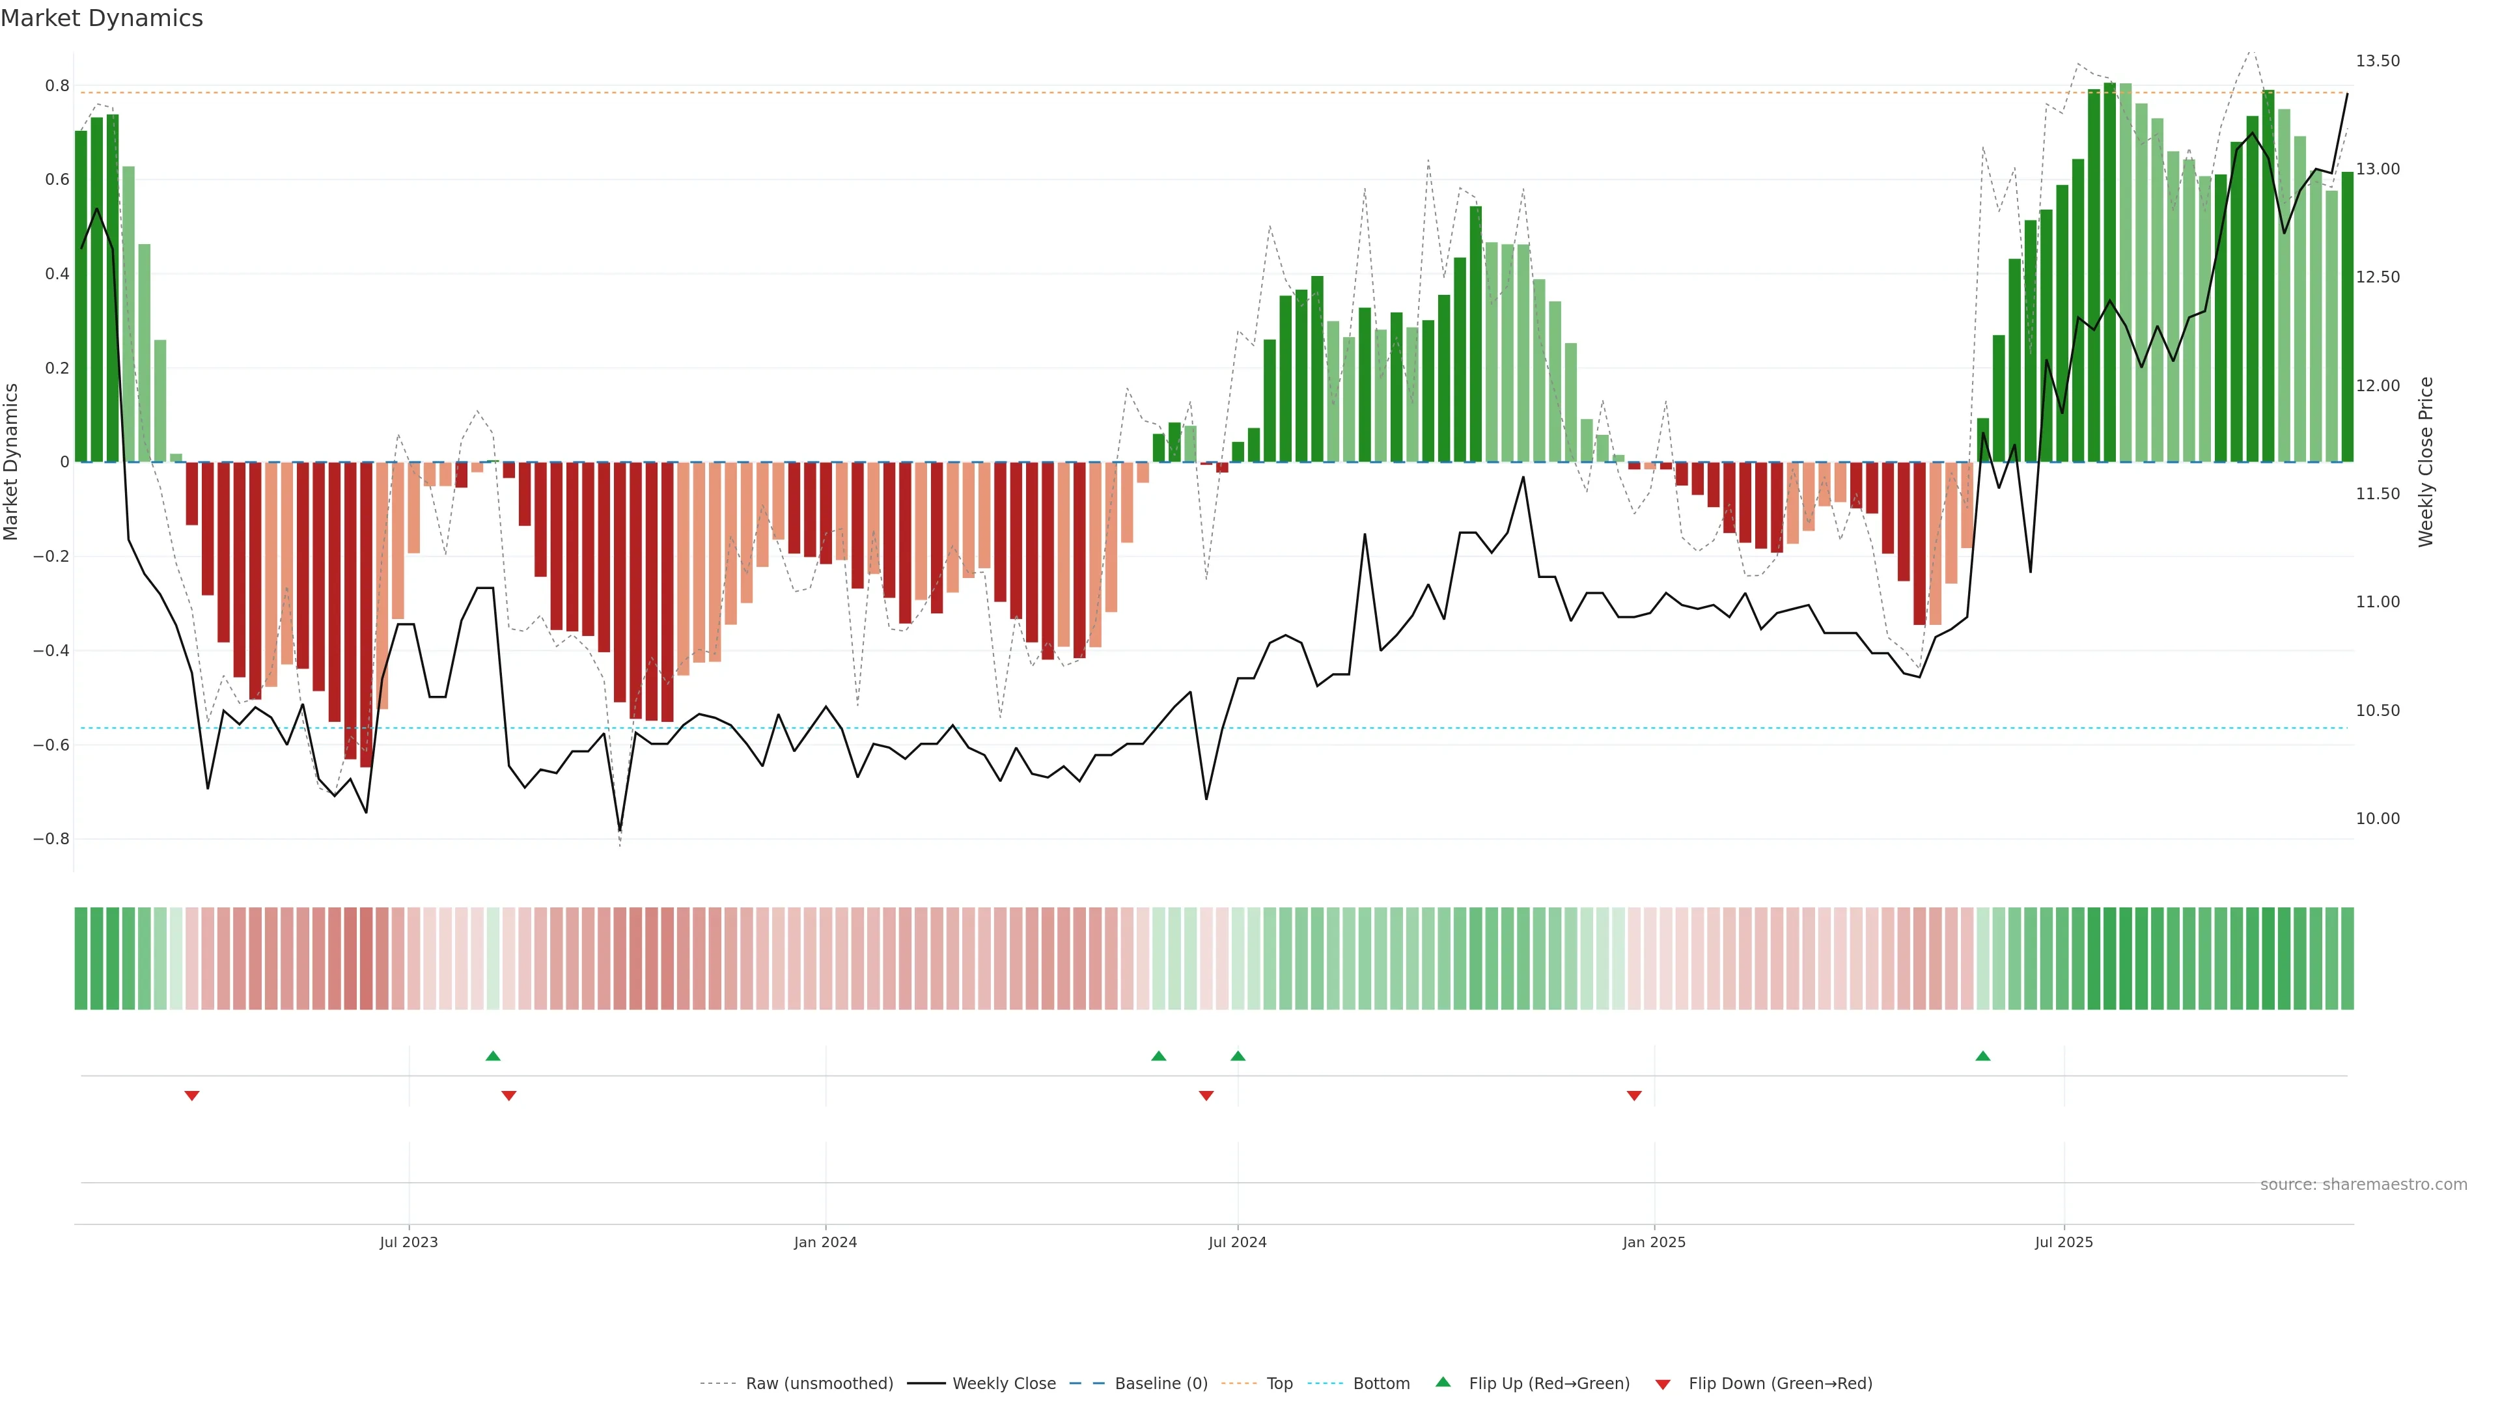Click the Jul 2025 x-axis label
2500x1406 pixels.
(x=2063, y=1242)
